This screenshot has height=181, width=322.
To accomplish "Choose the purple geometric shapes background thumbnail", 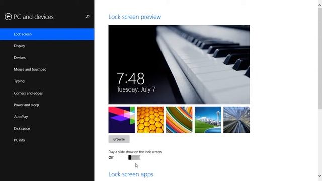I will 122,120.
